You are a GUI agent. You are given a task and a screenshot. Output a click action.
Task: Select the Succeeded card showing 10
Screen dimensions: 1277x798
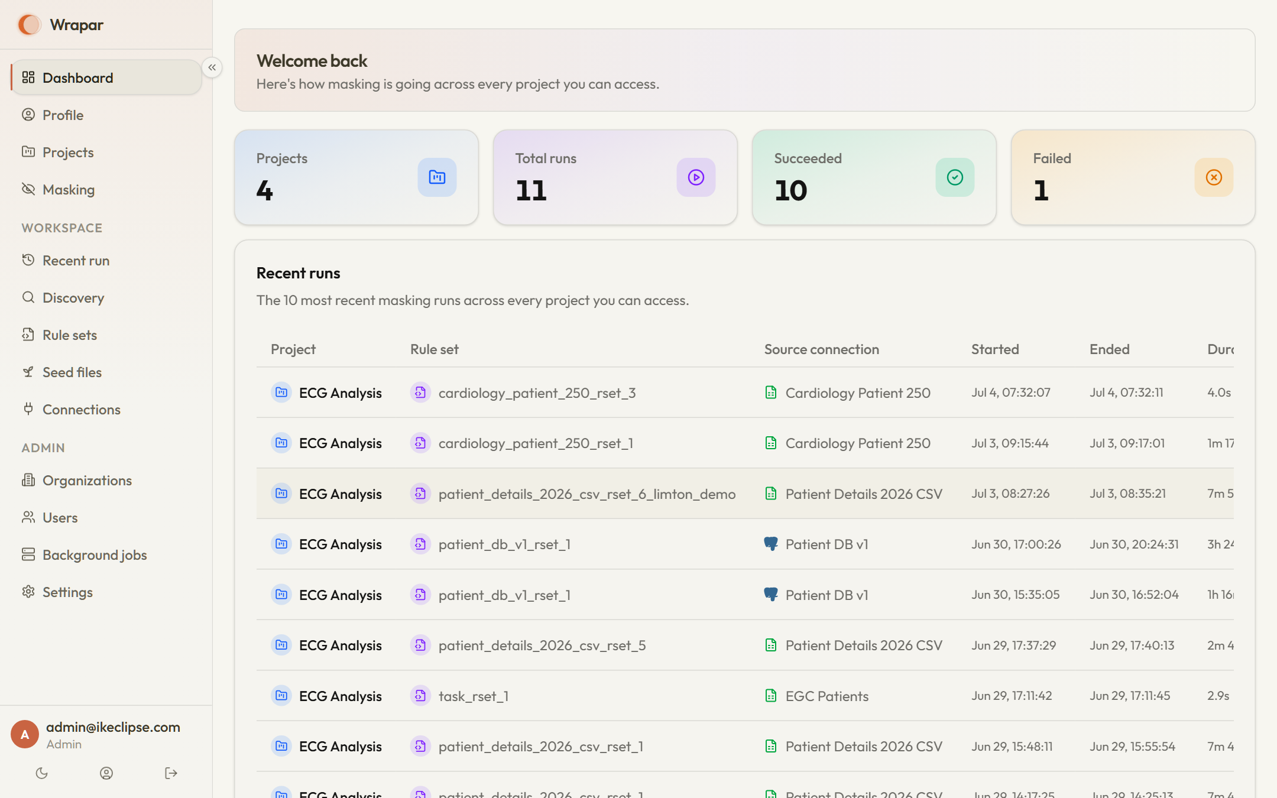point(874,177)
